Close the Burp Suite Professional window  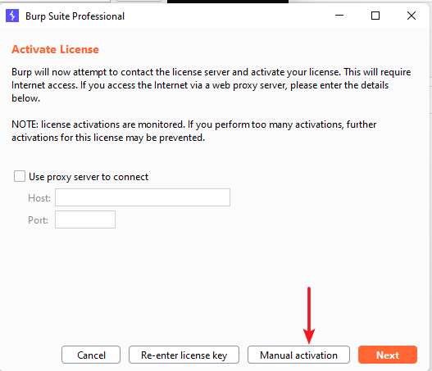[412, 16]
